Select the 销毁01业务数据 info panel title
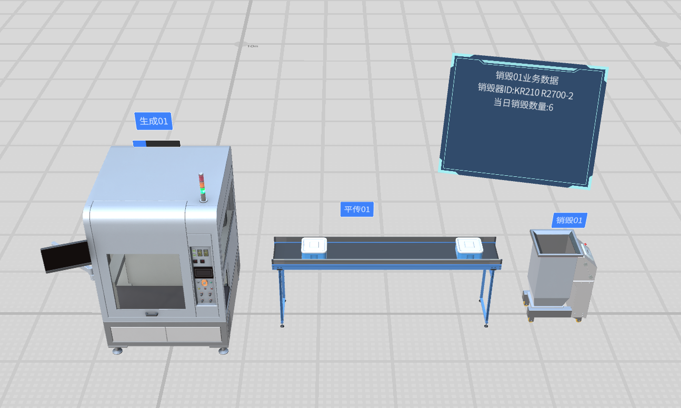Image resolution: width=681 pixels, height=408 pixels. point(526,79)
